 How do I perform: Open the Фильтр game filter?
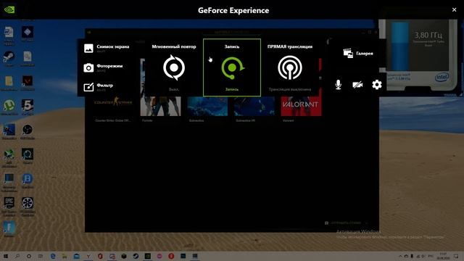coord(99,87)
